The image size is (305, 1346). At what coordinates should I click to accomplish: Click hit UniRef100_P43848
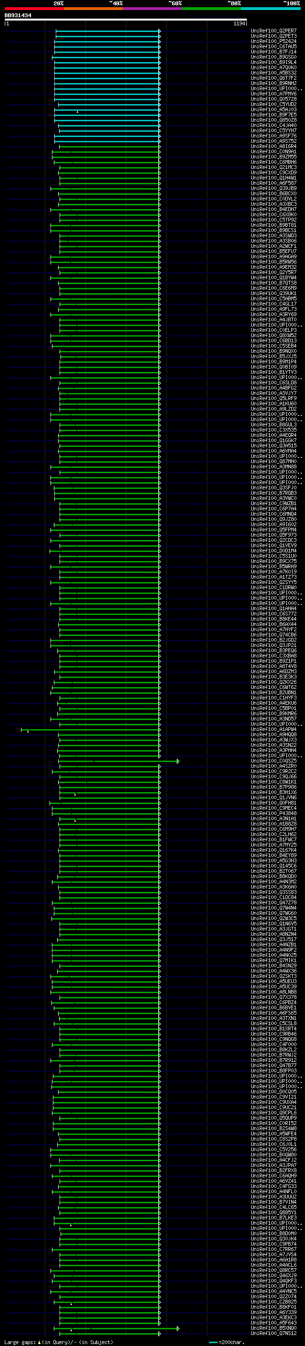coord(274,814)
